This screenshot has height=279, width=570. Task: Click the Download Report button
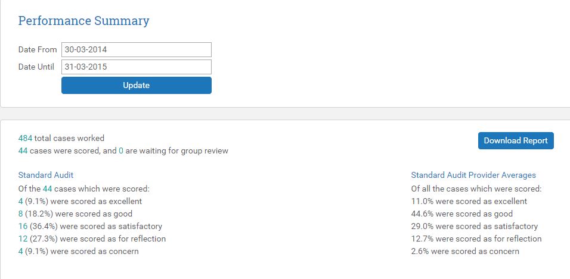pyautogui.click(x=515, y=141)
